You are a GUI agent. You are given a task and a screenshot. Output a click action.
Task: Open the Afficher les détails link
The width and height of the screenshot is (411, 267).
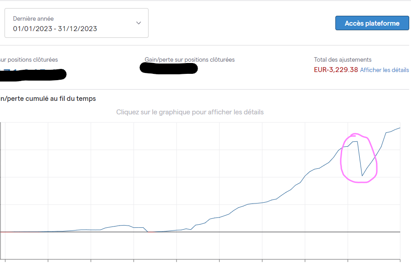(384, 70)
